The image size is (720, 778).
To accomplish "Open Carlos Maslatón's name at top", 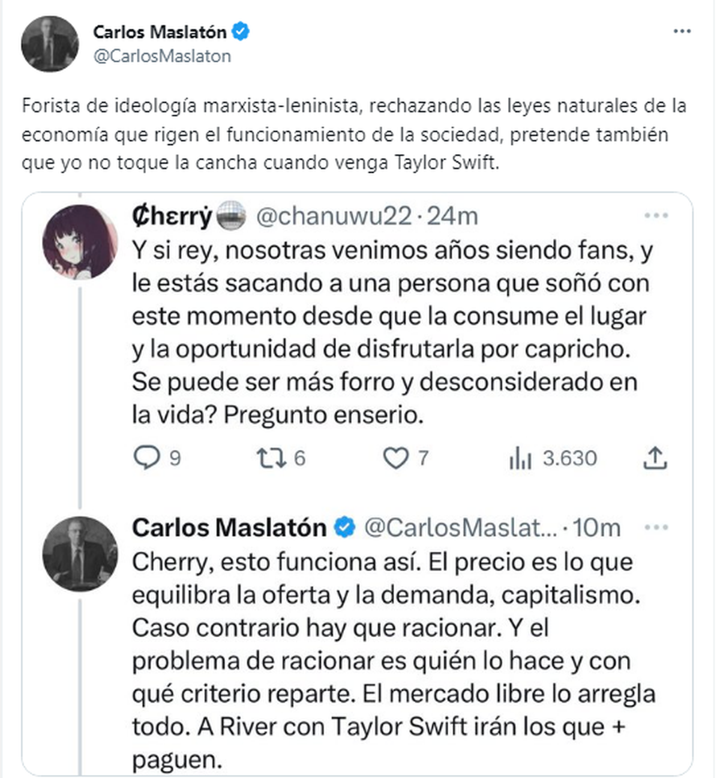I will tap(160, 32).
